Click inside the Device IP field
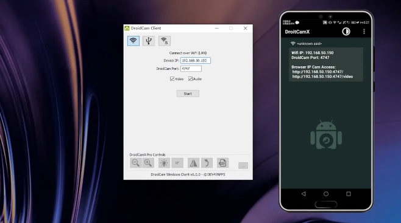 (196, 60)
